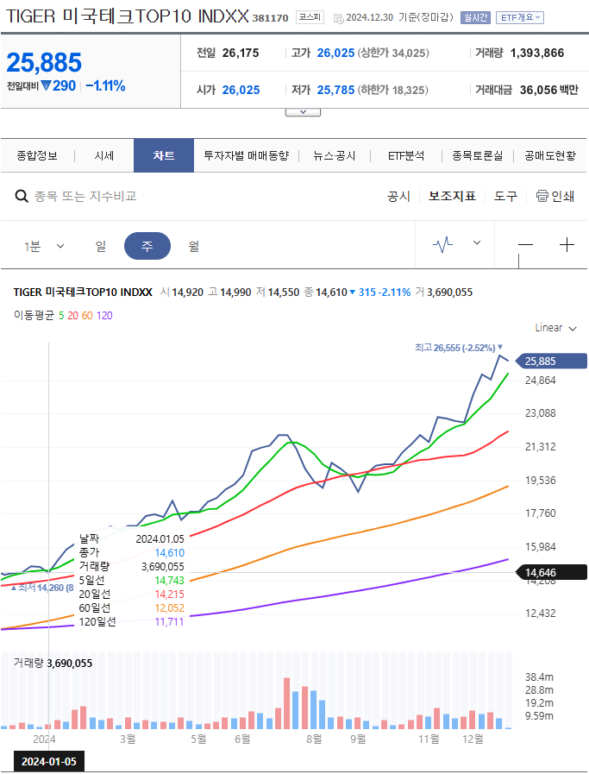Viewport: 589px width, 774px height.
Task: Zoom out chart with minus icon
Action: pos(526,245)
